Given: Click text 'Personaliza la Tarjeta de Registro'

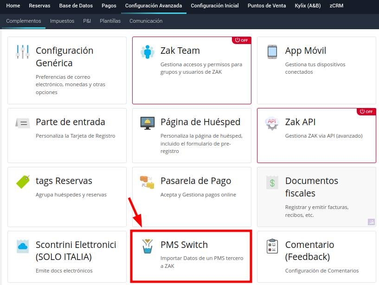Looking at the screenshot, I should click(76, 136).
